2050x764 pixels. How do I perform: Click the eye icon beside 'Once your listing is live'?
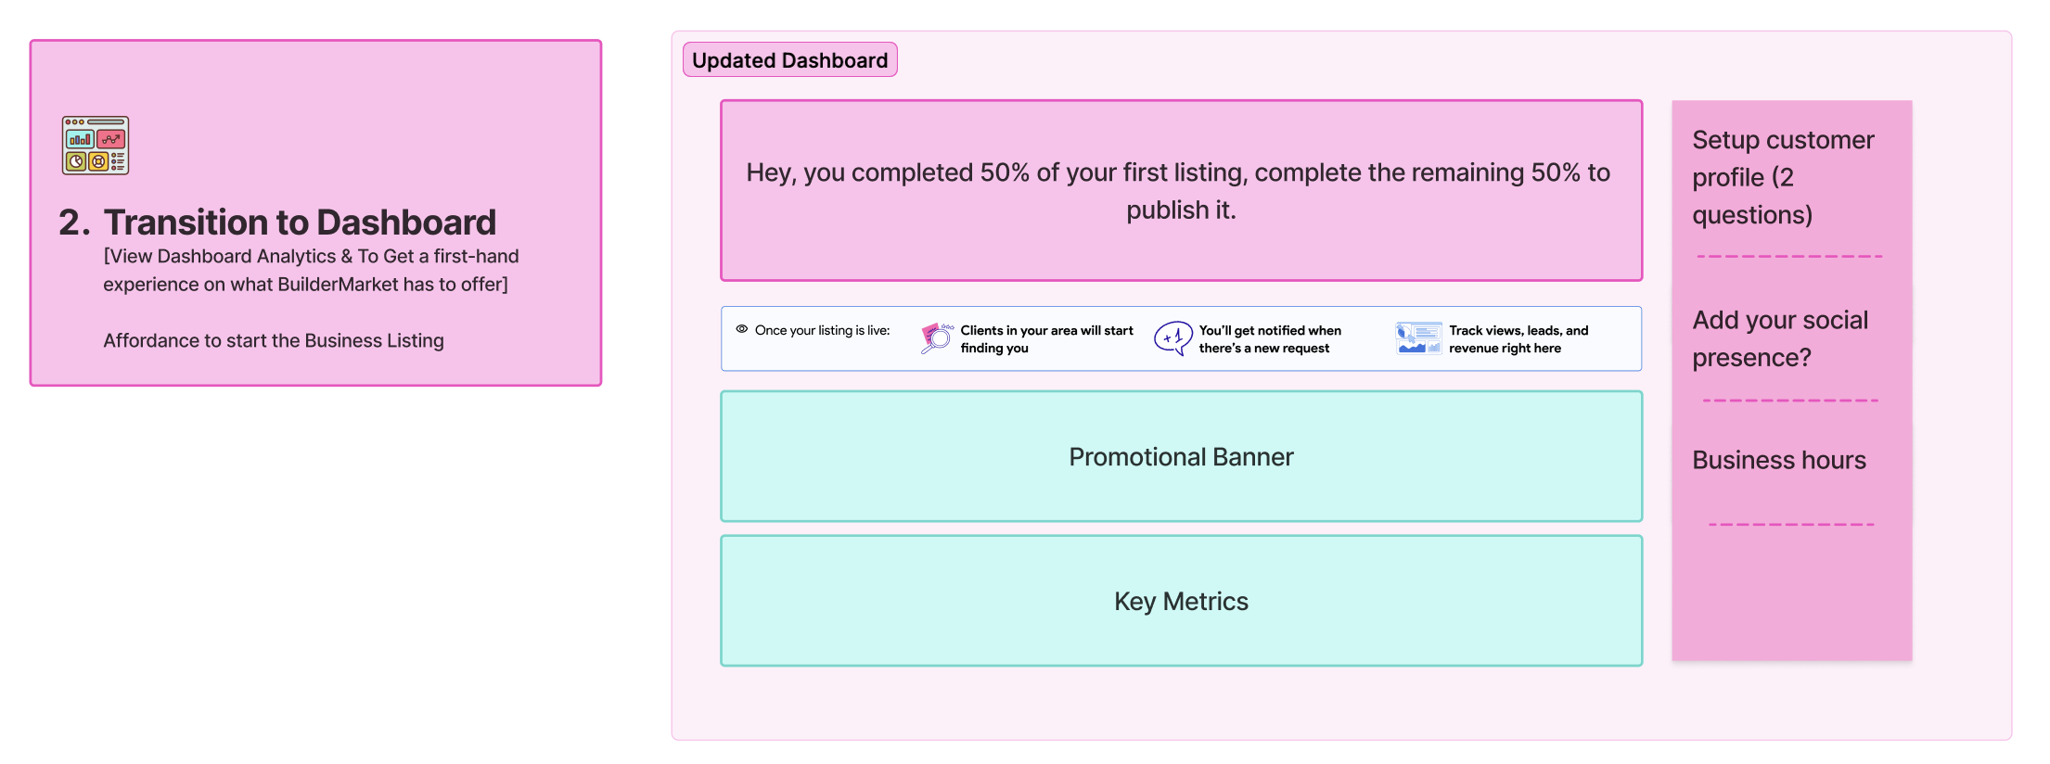tap(742, 329)
